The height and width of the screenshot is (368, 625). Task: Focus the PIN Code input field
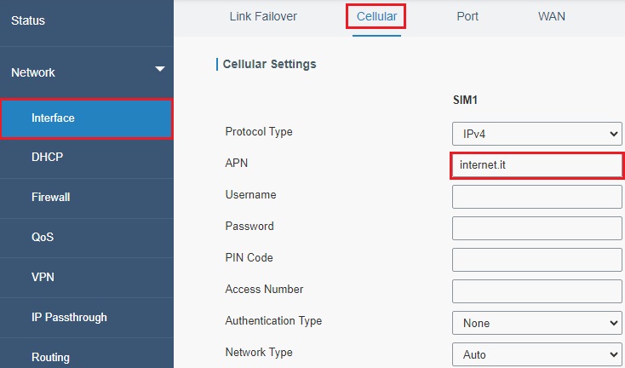click(x=537, y=260)
